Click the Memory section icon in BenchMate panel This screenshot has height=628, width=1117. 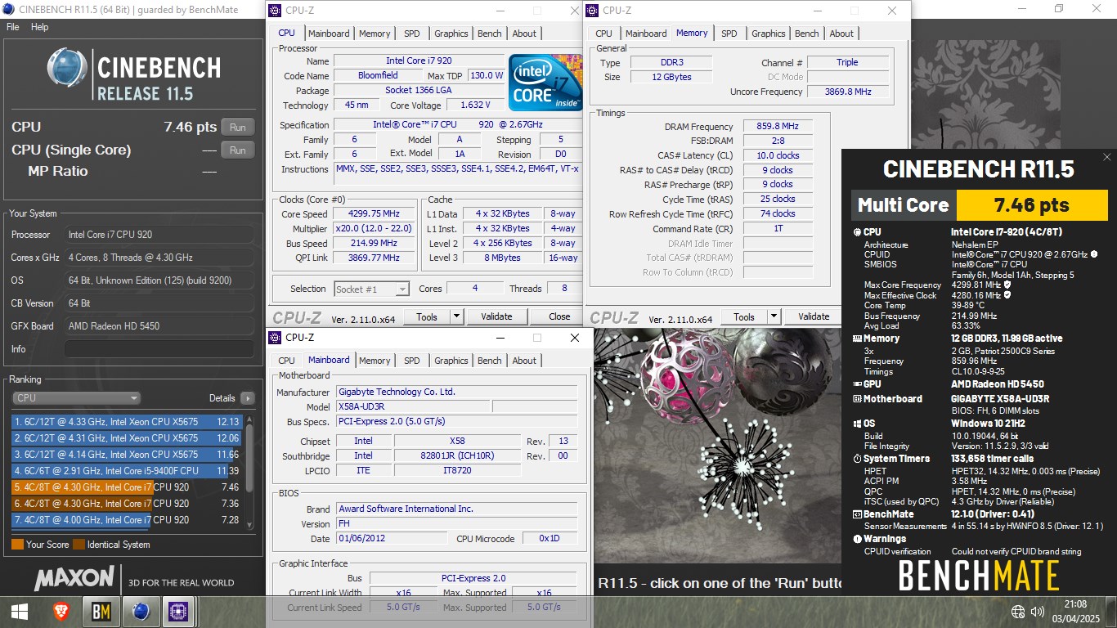[x=857, y=339]
